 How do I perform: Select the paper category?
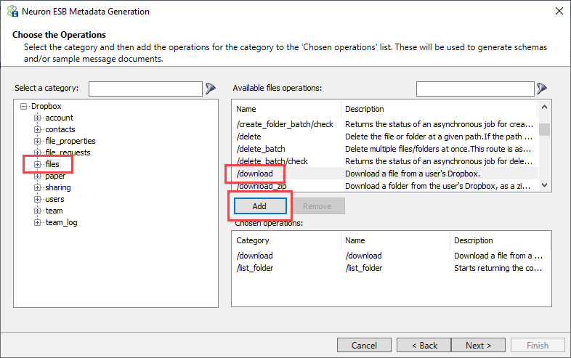55,176
